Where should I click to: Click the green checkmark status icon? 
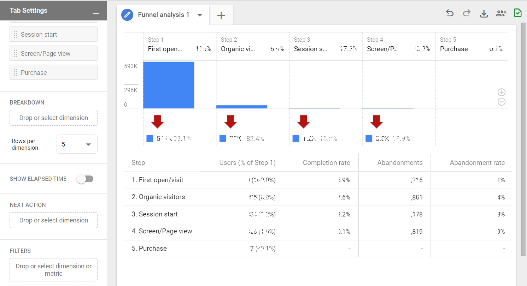pyautogui.click(x=517, y=13)
